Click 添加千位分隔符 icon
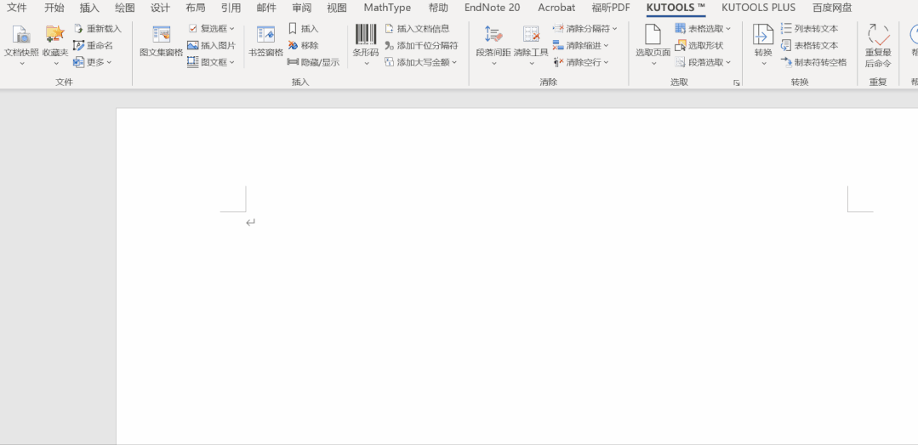 coord(389,45)
